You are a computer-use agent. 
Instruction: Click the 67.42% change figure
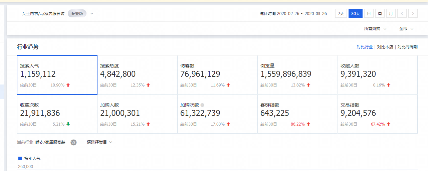click(x=378, y=124)
